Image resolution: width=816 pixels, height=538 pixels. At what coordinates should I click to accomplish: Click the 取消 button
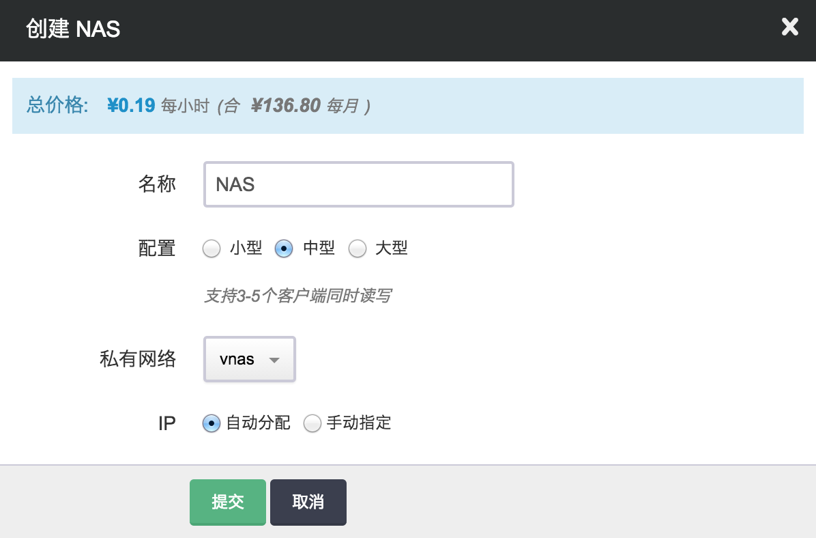(308, 502)
